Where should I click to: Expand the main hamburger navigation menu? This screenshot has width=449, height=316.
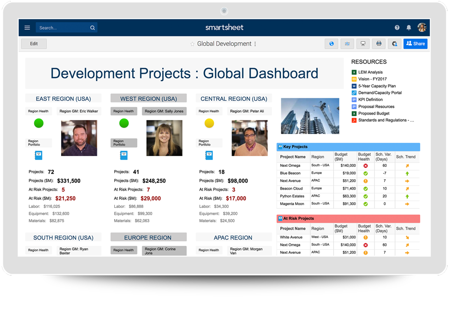pyautogui.click(x=27, y=28)
